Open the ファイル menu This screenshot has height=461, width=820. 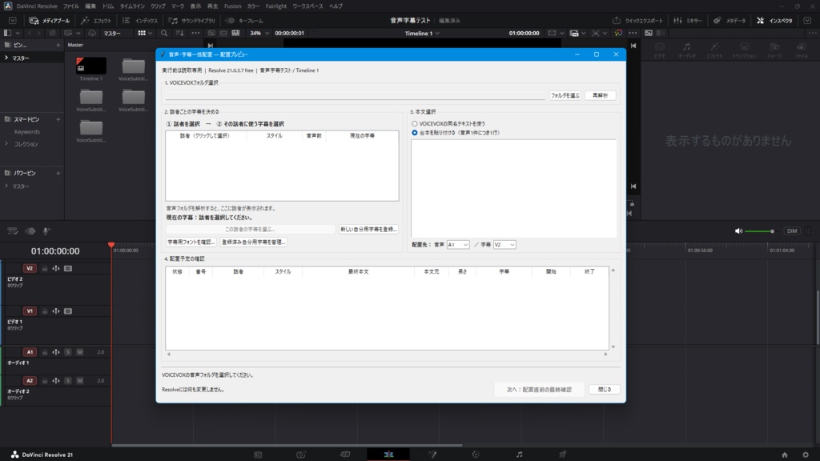70,6
